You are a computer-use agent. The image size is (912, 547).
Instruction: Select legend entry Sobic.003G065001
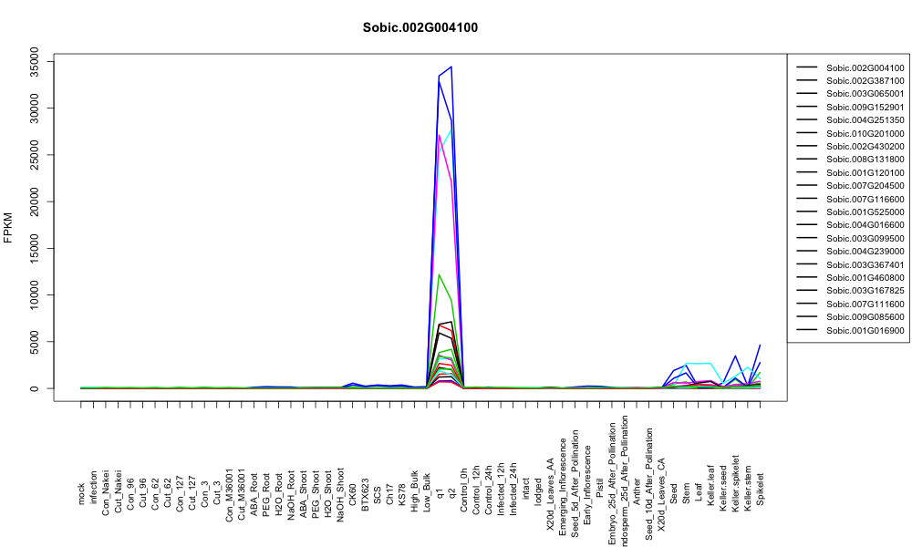[865, 94]
